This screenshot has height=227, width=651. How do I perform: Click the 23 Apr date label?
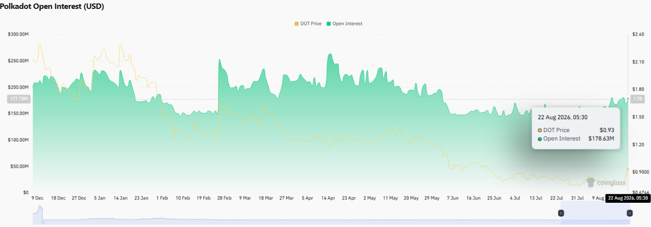coord(348,198)
